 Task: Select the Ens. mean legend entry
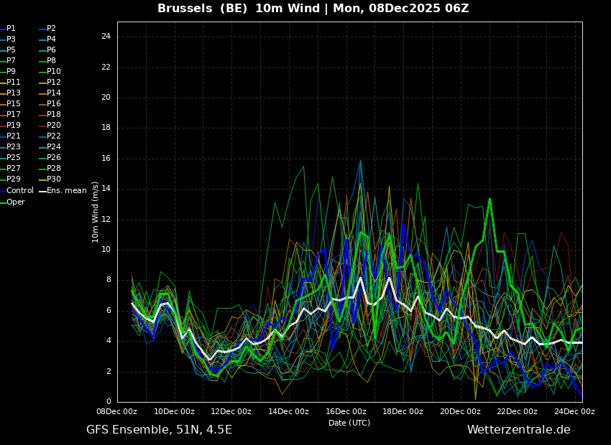[x=63, y=191]
